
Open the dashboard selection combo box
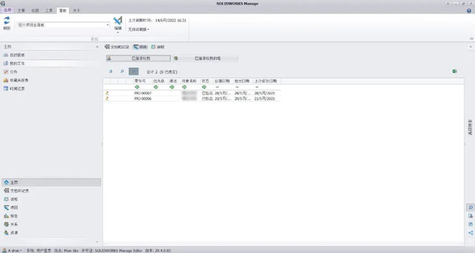(x=63, y=25)
